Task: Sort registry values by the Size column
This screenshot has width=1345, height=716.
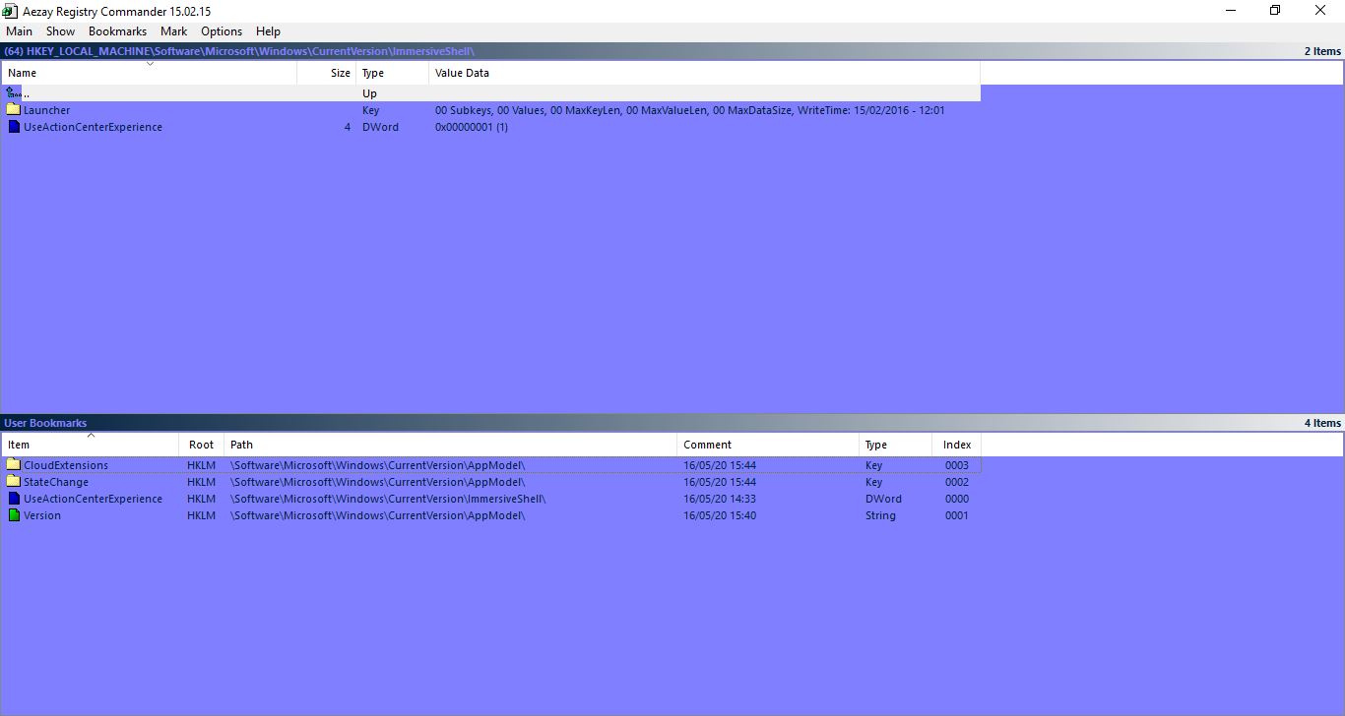Action: pyautogui.click(x=339, y=72)
